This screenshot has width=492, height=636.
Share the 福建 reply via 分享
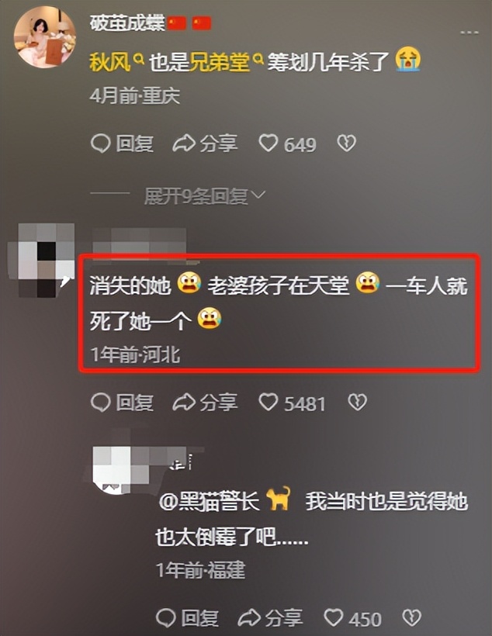tap(270, 618)
